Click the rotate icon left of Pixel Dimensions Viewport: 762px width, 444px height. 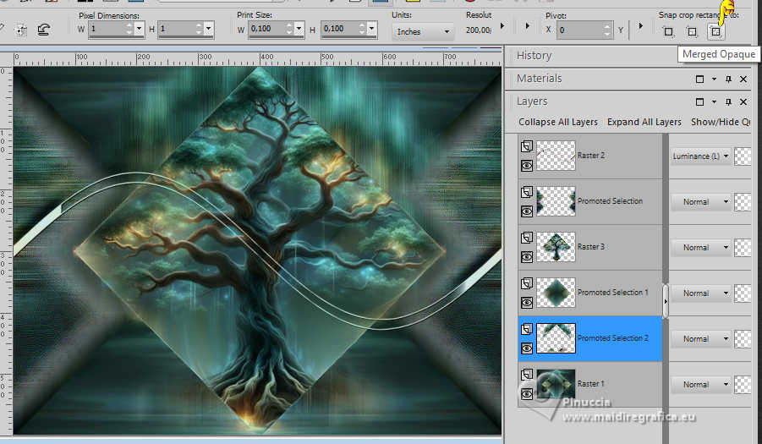click(x=43, y=30)
